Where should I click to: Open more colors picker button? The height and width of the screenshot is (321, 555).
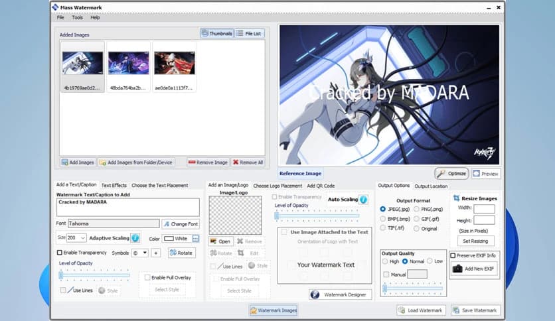195,239
